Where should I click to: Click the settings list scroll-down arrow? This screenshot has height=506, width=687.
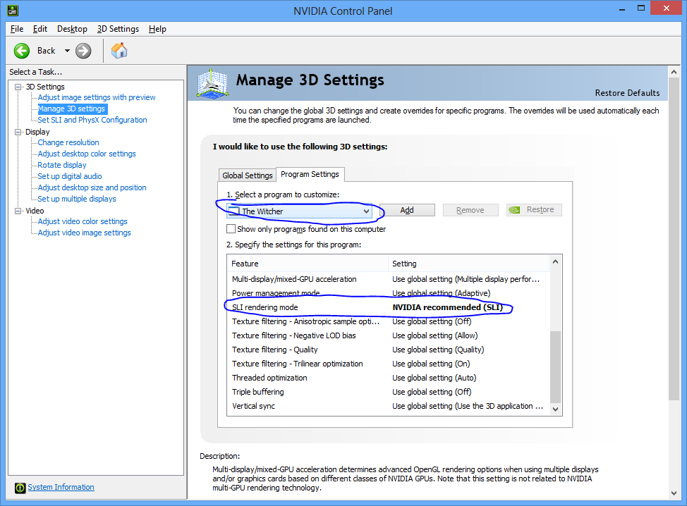click(x=555, y=409)
